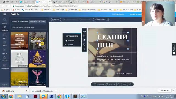176x99 pixels.
Task: Open the Мои файлы sidebar panel
Action: (5, 66)
